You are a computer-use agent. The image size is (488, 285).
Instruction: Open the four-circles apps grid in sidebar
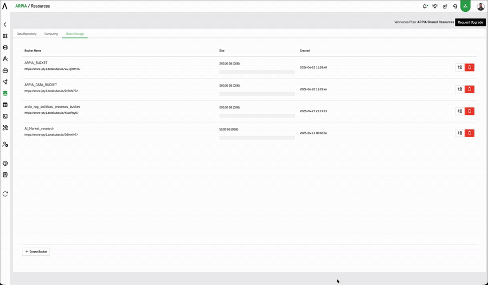click(5, 36)
